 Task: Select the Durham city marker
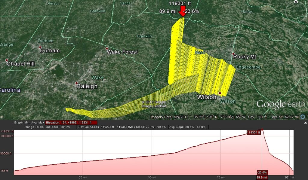[x=40, y=47]
